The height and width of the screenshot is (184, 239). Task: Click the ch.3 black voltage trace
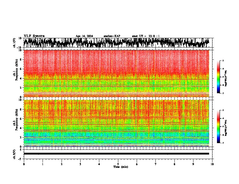tap(116, 154)
